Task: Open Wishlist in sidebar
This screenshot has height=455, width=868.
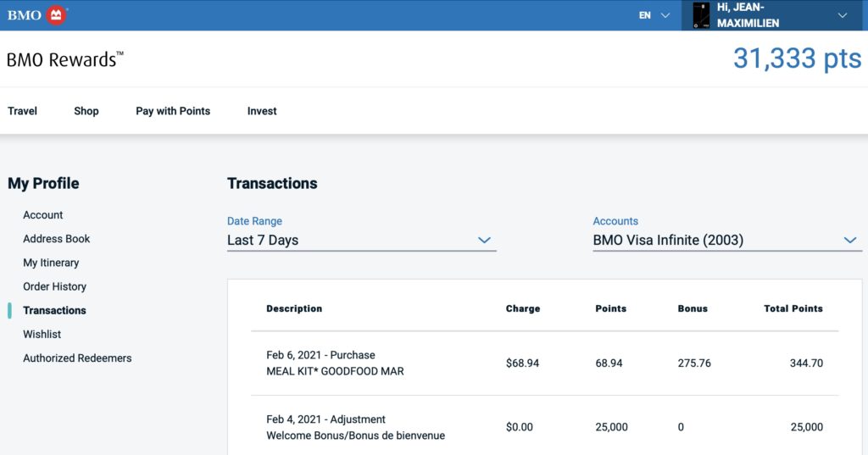Action: click(x=42, y=334)
